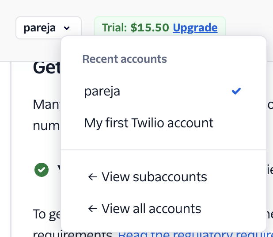
Task: Click the bold Get page heading
Action: tap(47, 68)
